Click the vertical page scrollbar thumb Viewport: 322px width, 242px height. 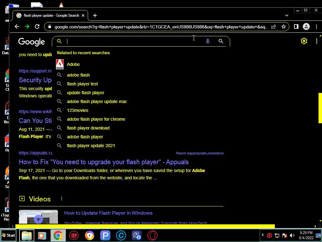[x=320, y=108]
